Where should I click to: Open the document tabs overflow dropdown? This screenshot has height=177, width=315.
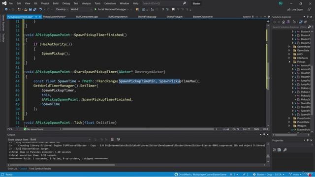[x=265, y=17]
